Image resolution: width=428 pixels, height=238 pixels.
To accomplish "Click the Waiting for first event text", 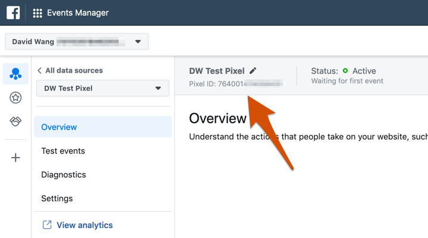I will 347,81.
